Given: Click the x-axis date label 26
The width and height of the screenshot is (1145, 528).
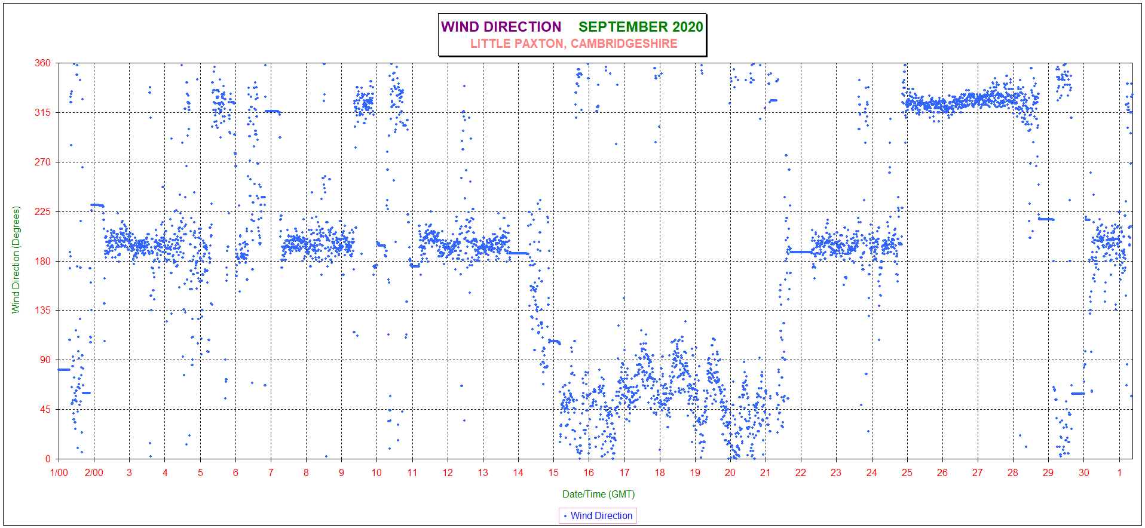Looking at the screenshot, I should pos(942,472).
